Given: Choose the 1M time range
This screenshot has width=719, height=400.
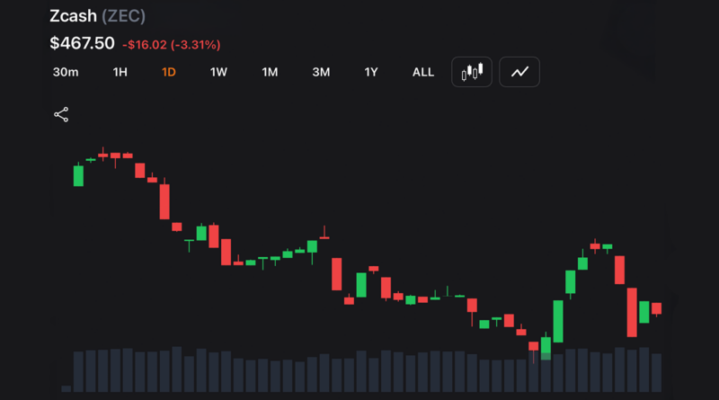Looking at the screenshot, I should pyautogui.click(x=270, y=73).
